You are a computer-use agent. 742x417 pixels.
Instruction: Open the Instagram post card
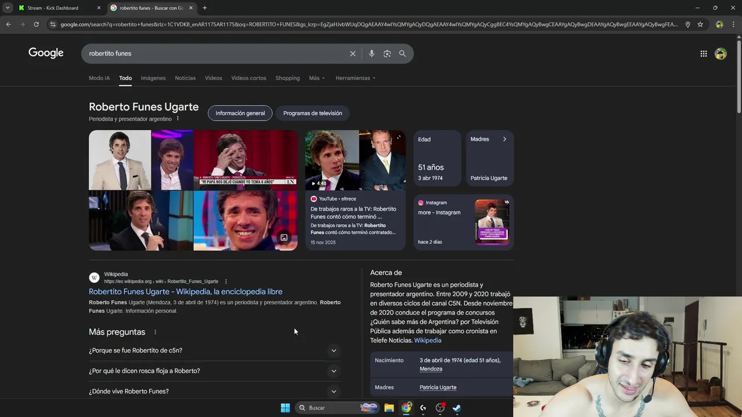464,222
